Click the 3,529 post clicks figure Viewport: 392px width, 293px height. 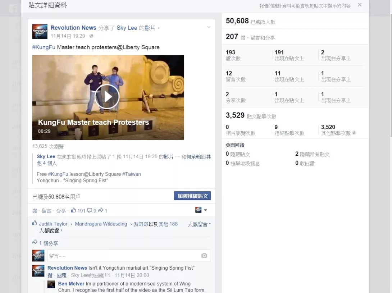(x=235, y=115)
